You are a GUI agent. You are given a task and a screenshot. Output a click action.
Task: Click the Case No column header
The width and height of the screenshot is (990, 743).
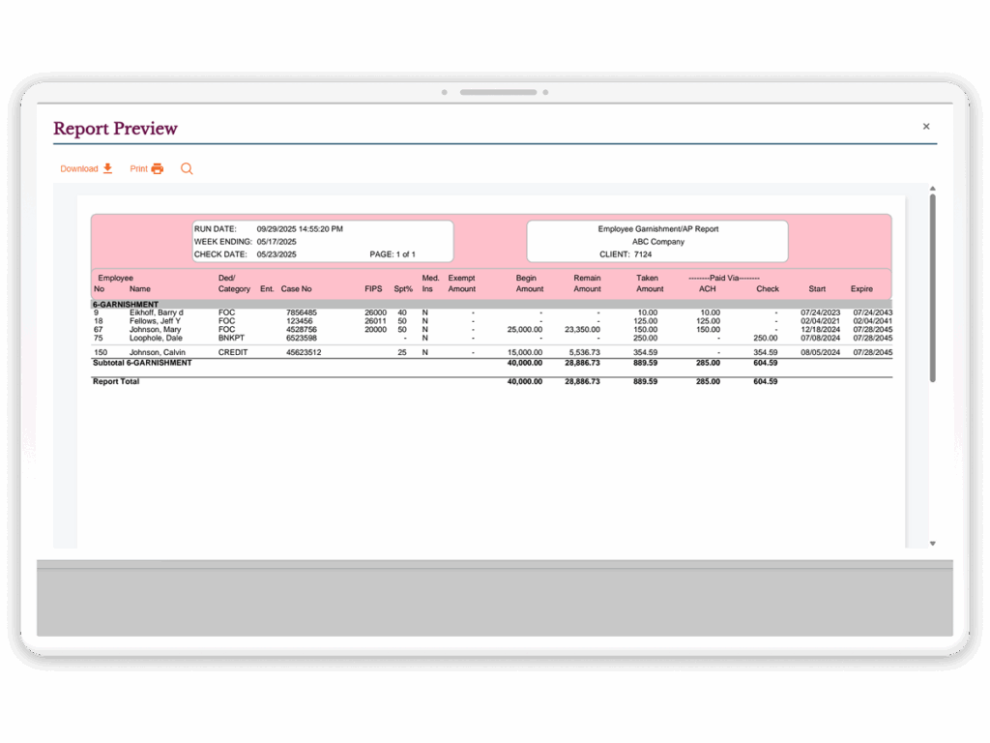[x=296, y=288]
